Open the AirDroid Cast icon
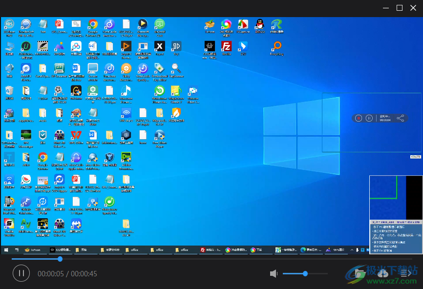This screenshot has height=289, width=423. 159,28
